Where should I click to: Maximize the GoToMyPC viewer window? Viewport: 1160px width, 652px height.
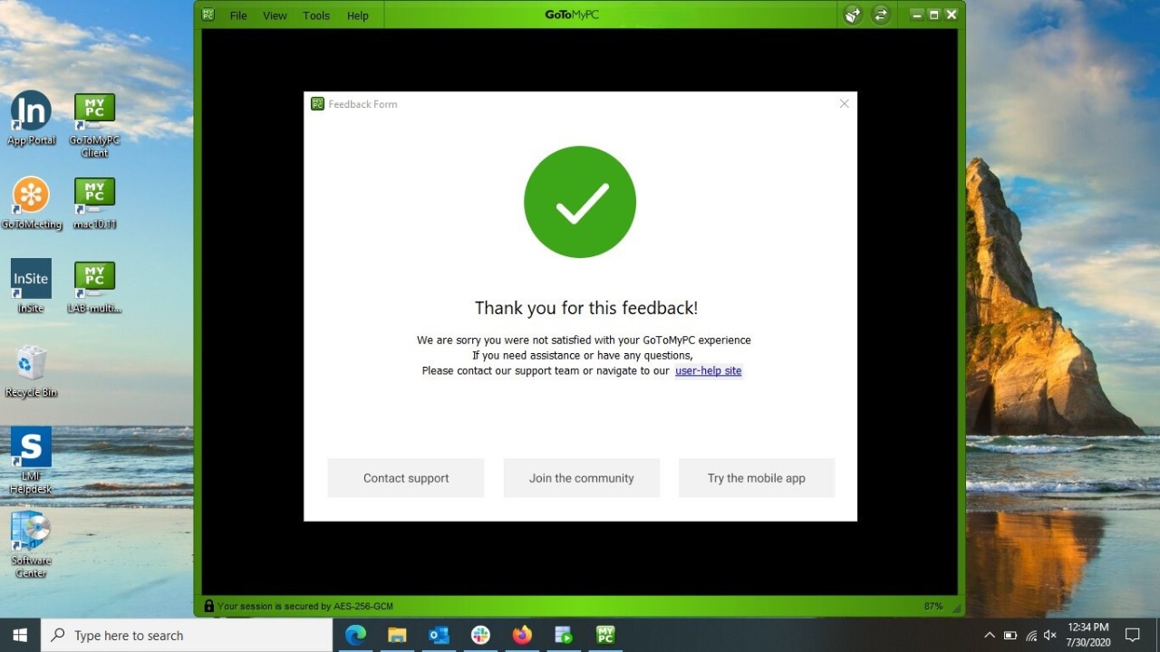tap(934, 14)
